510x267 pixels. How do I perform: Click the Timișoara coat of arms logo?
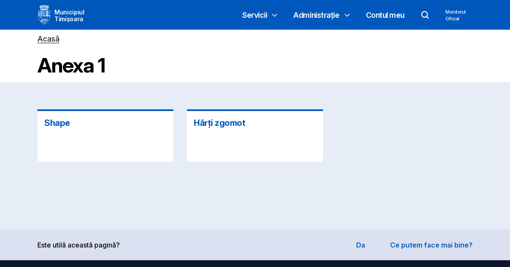coord(44,15)
